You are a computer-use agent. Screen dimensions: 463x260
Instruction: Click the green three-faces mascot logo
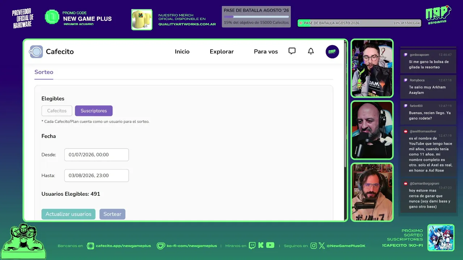23,241
